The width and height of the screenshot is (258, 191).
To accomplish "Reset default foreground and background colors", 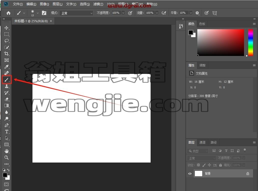I will pyautogui.click(x=4, y=170).
